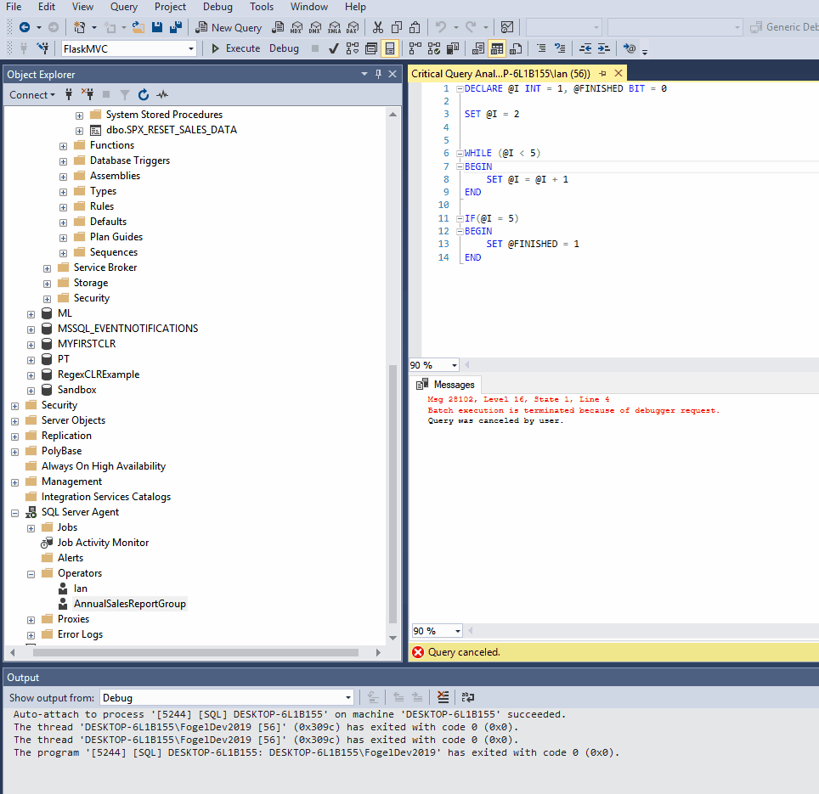Click Object Explorer vertical scrollbar thumb
The height and width of the screenshot is (794, 819).
(x=393, y=493)
